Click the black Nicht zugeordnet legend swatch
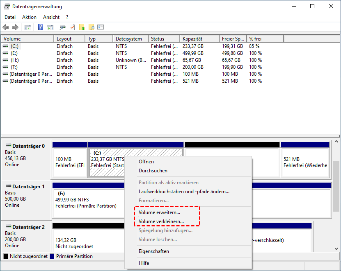Screen dimensions: 341x271 click(x=6, y=256)
